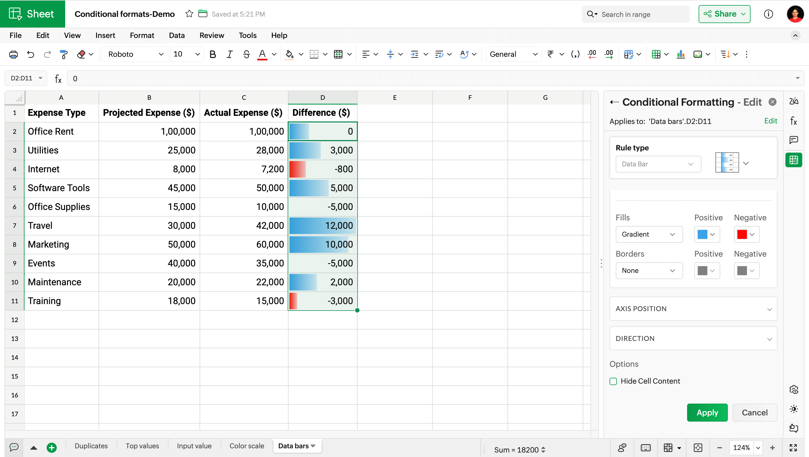809x457 pixels.
Task: Open the Data Bar rule type dropdown
Action: coord(658,164)
